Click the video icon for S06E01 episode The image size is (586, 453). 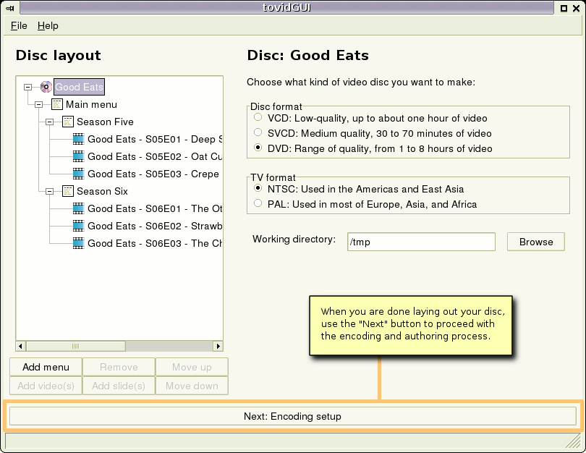pyautogui.click(x=77, y=208)
